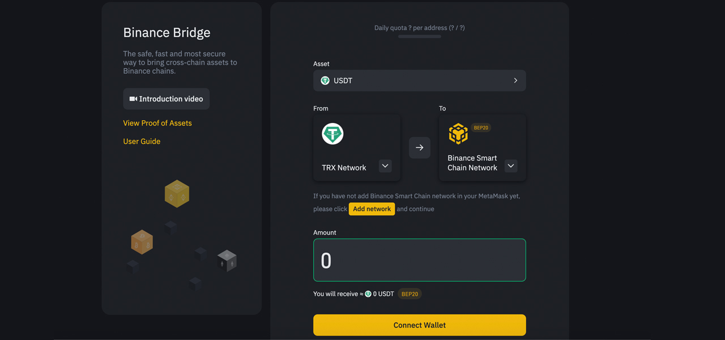Click the Connect Wallet button

click(419, 325)
